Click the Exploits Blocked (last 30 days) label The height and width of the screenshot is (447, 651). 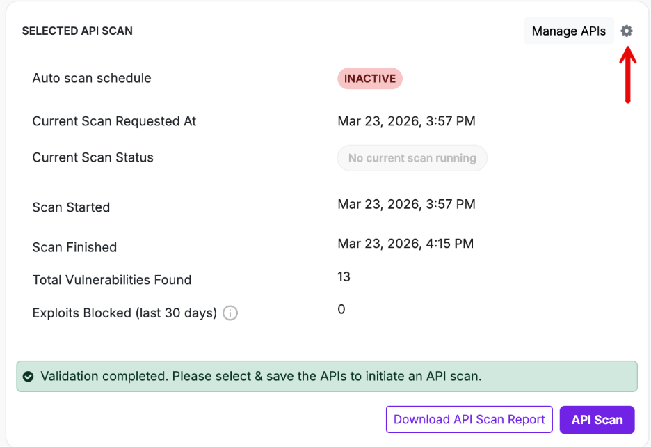pyautogui.click(x=124, y=313)
